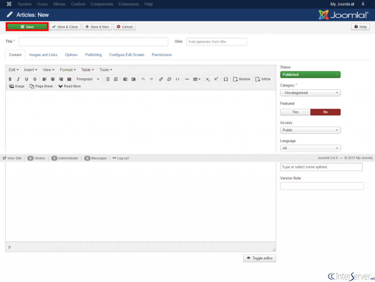This screenshot has width=375, height=282.
Task: Open the editor Edit menu
Action: point(14,70)
